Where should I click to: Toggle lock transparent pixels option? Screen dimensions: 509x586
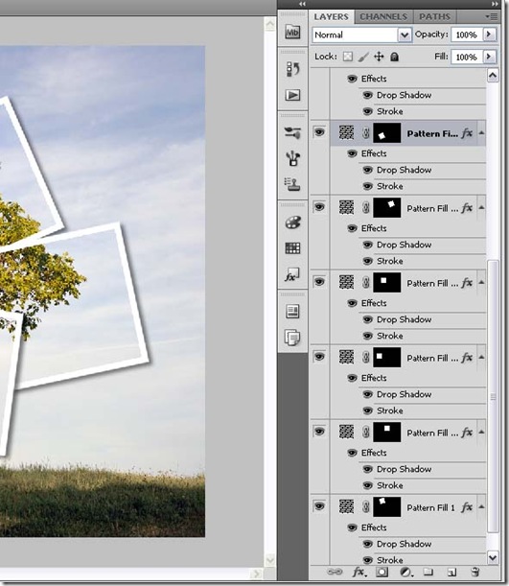click(348, 57)
